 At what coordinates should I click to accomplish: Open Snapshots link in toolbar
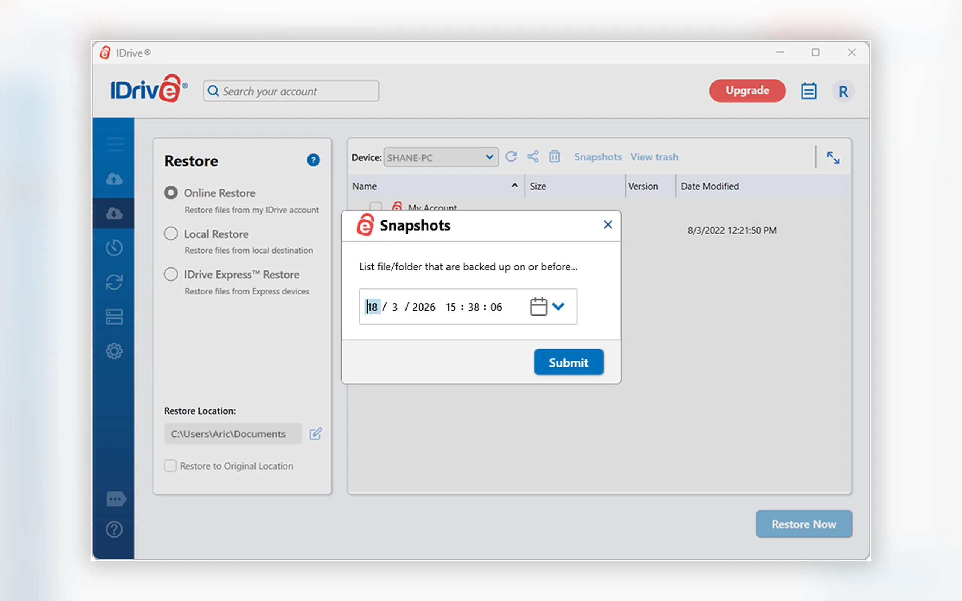(x=597, y=157)
